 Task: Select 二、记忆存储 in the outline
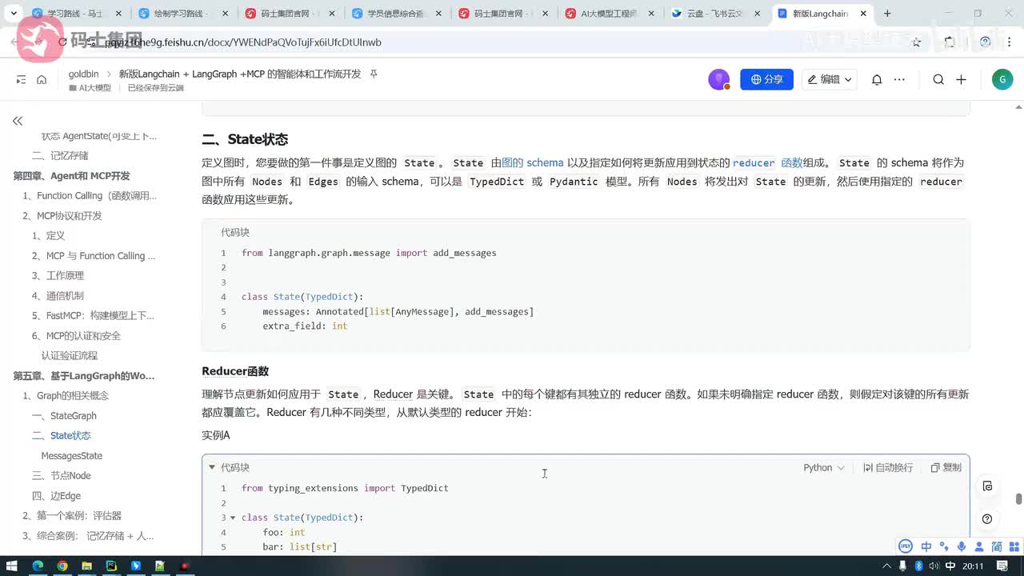tap(60, 156)
